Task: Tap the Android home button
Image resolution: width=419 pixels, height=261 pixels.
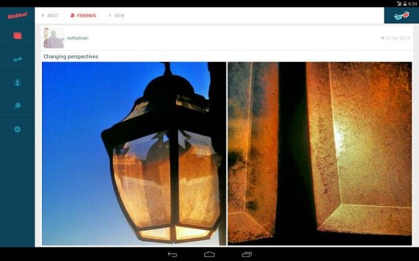Action: (x=209, y=254)
